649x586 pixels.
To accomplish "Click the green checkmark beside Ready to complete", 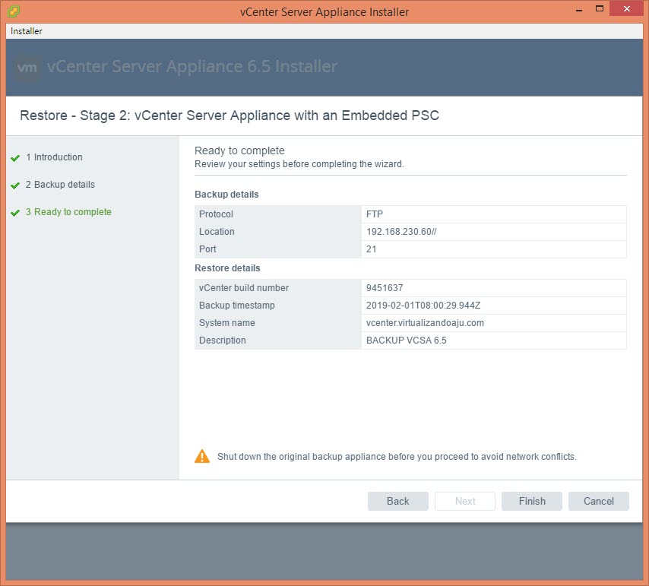I will point(15,213).
